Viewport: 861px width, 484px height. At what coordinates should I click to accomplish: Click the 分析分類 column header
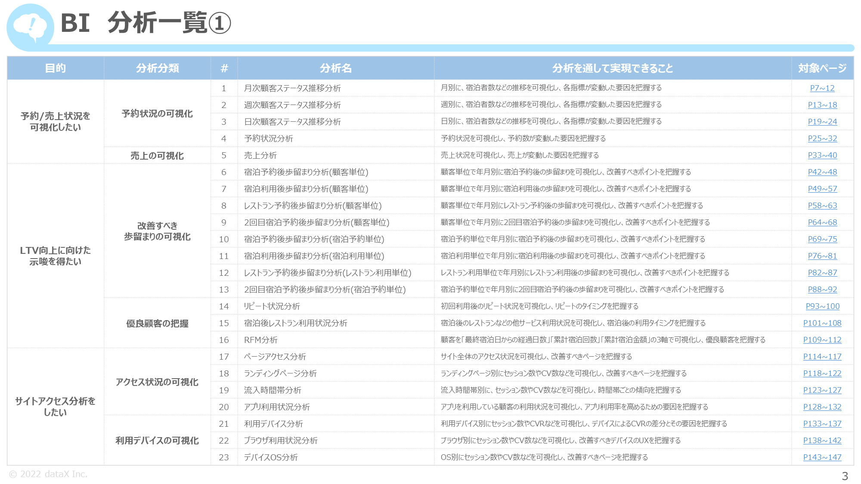pos(157,68)
